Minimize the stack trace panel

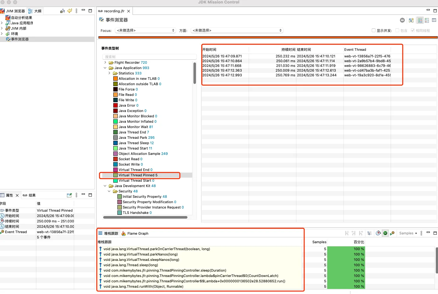click(428, 232)
